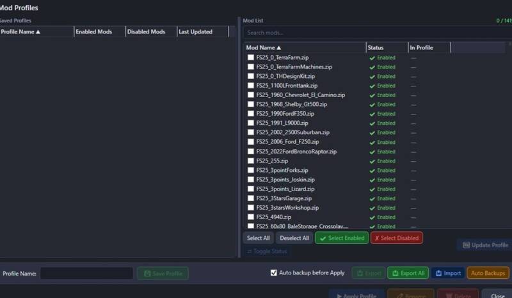Viewport: 512px width, 298px height.
Task: Select the FS25_2022FordBroncoRaptor.zip checkbox
Action: coord(251,152)
